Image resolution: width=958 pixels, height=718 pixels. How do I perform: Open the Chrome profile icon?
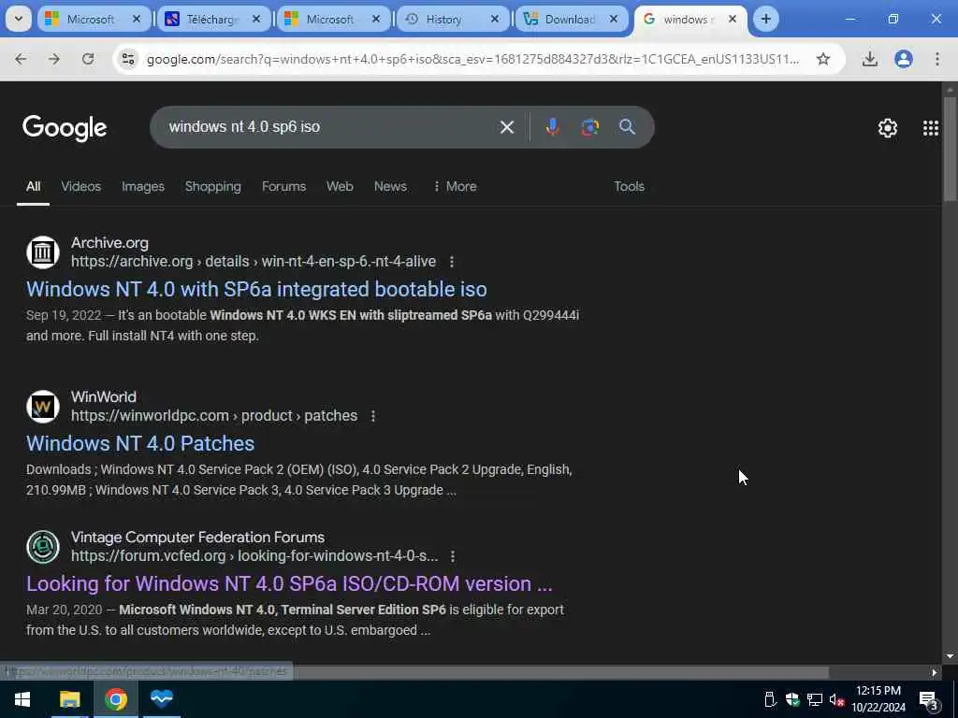(903, 59)
